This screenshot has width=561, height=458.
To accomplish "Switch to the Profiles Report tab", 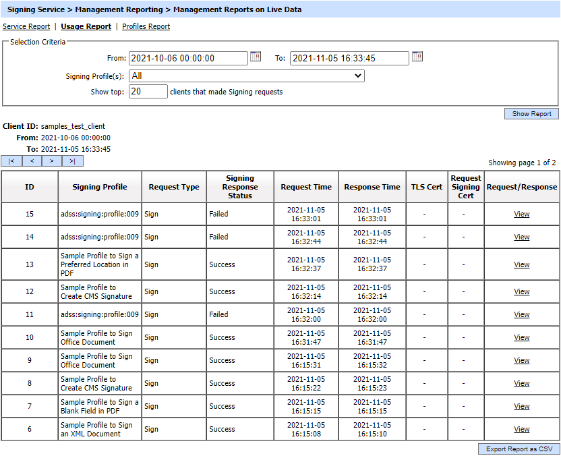I will (146, 27).
